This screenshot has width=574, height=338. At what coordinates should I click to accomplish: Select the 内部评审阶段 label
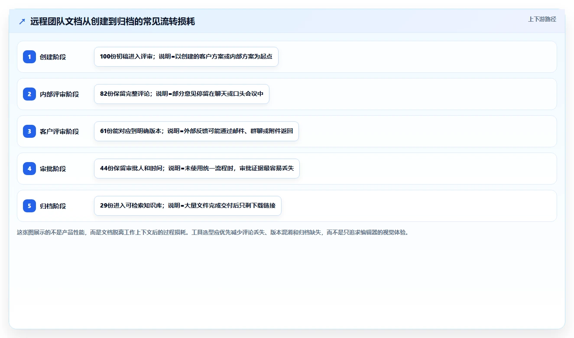[x=59, y=94]
